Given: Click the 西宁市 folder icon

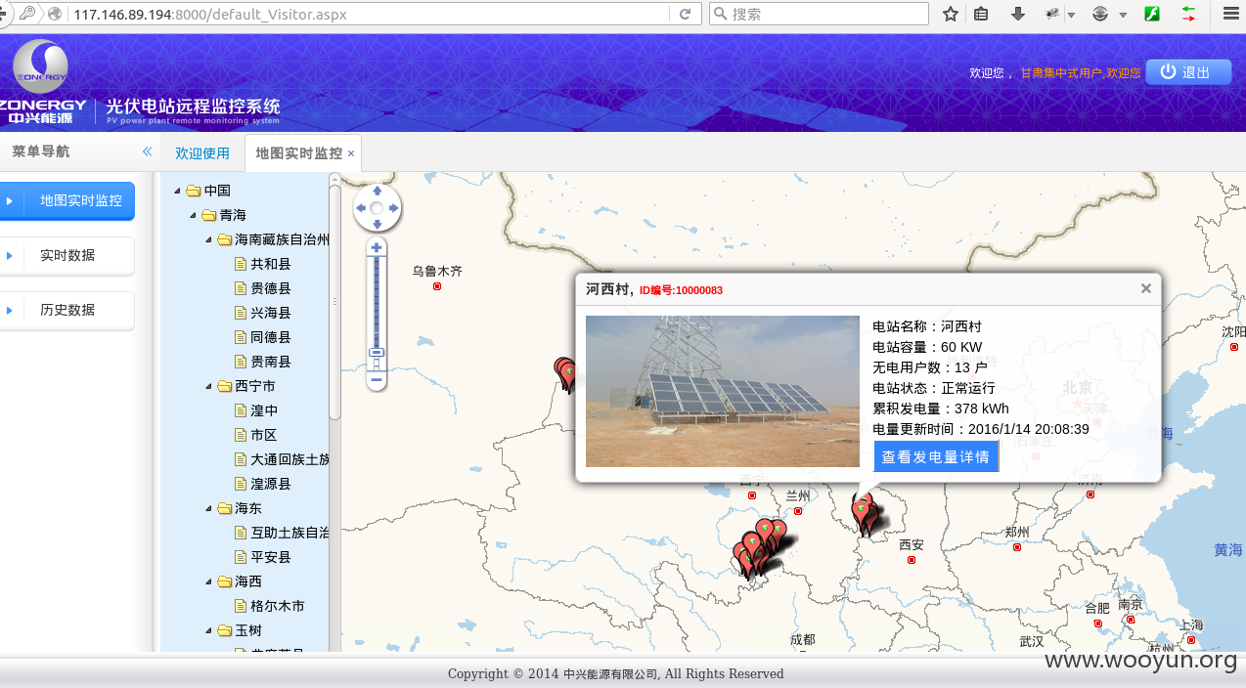Looking at the screenshot, I should point(224,386).
